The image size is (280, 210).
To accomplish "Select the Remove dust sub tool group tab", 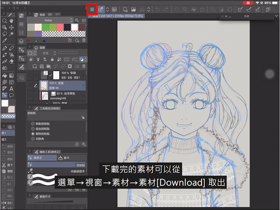I will (72, 158).
